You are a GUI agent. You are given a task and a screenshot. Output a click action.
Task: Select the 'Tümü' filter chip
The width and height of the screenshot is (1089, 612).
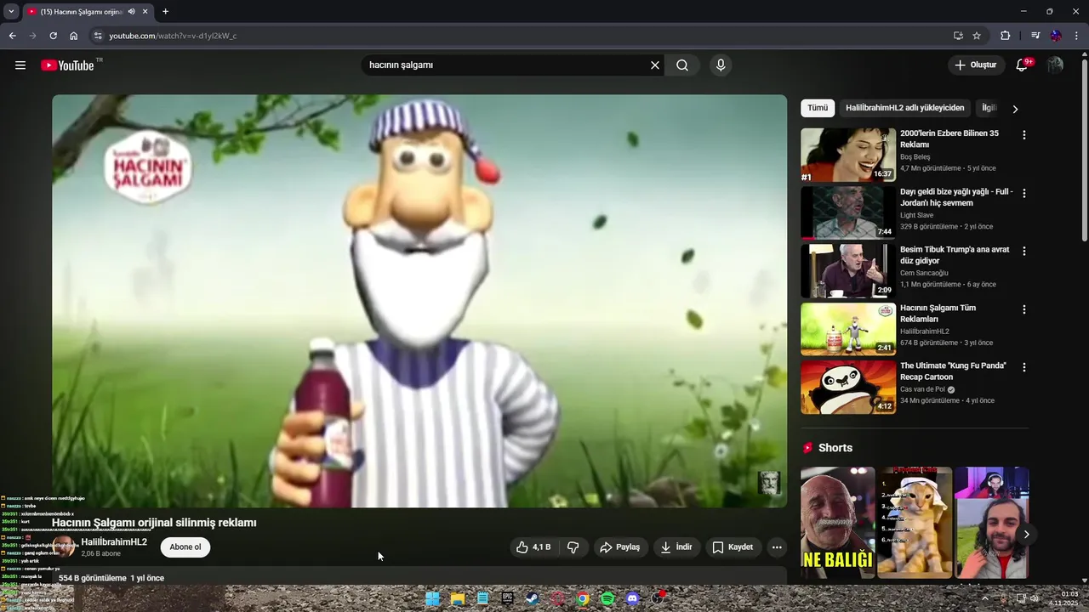(818, 108)
